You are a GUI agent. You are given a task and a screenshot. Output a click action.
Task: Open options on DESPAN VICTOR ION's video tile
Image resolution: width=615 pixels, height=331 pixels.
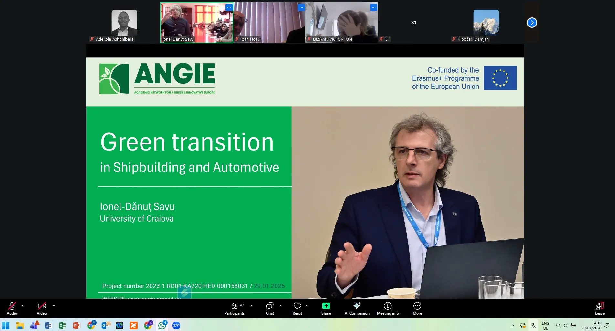[373, 7]
